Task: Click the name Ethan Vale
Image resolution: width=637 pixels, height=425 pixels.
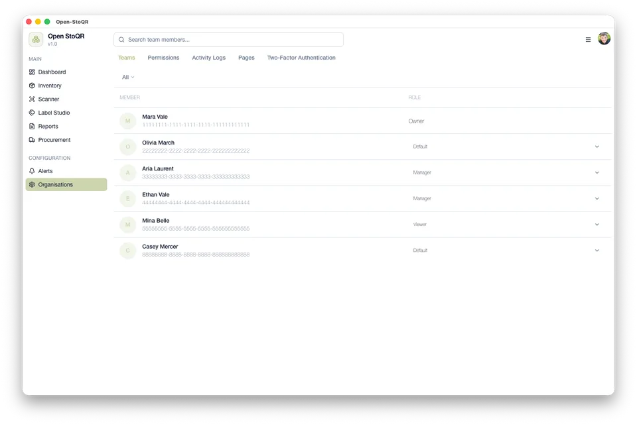Action: pyautogui.click(x=155, y=194)
